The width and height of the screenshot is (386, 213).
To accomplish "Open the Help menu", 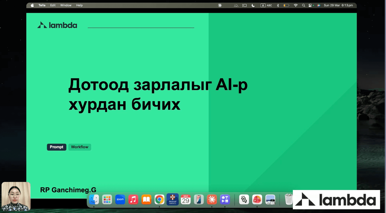I will 79,5.
